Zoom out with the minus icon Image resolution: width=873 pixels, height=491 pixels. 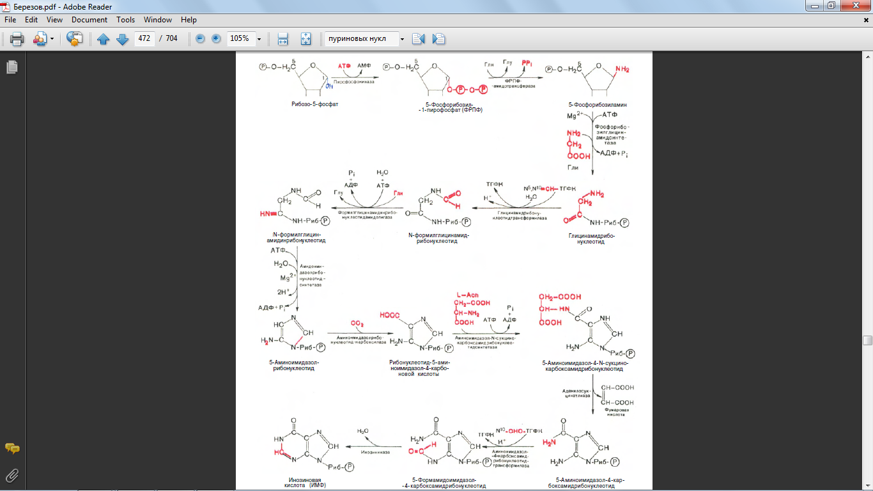tap(200, 39)
